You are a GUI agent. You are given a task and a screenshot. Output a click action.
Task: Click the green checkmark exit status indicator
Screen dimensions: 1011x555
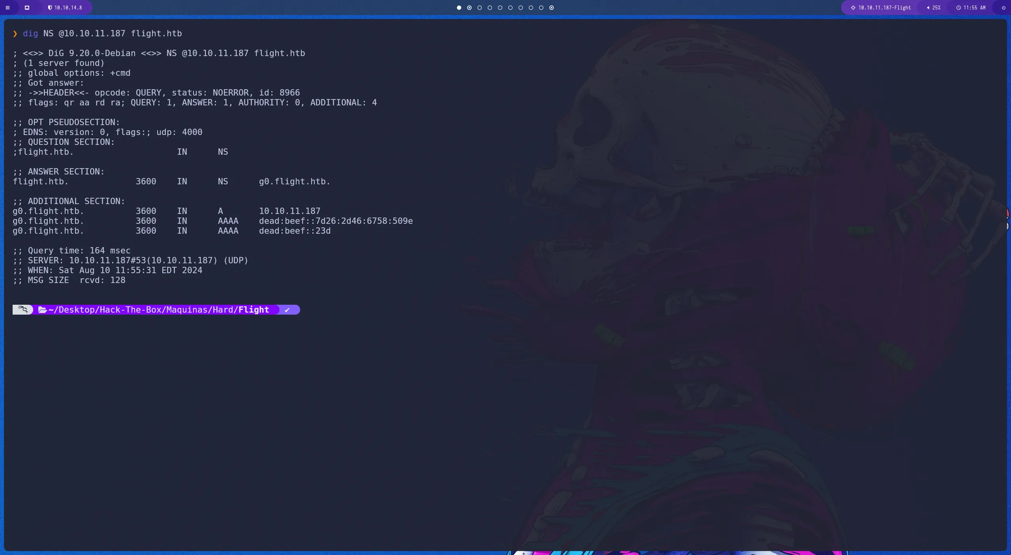click(288, 310)
